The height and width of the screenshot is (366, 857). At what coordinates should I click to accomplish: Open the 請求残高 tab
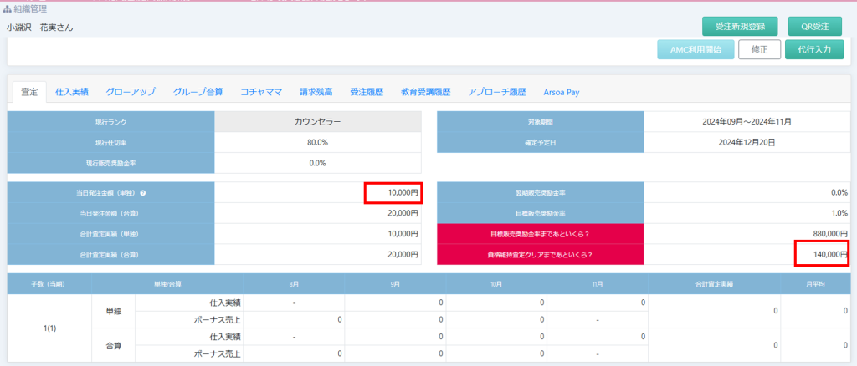pos(316,92)
